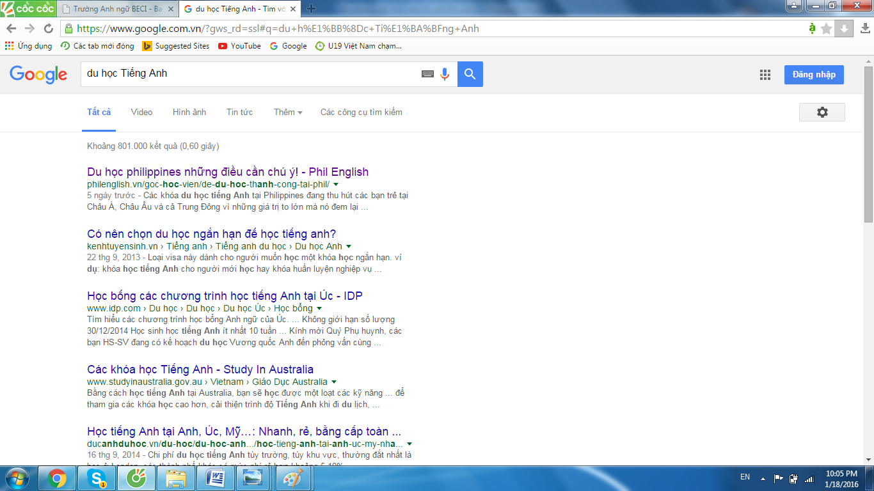
Task: Show hidden tray icons arrow
Action: pyautogui.click(x=762, y=478)
